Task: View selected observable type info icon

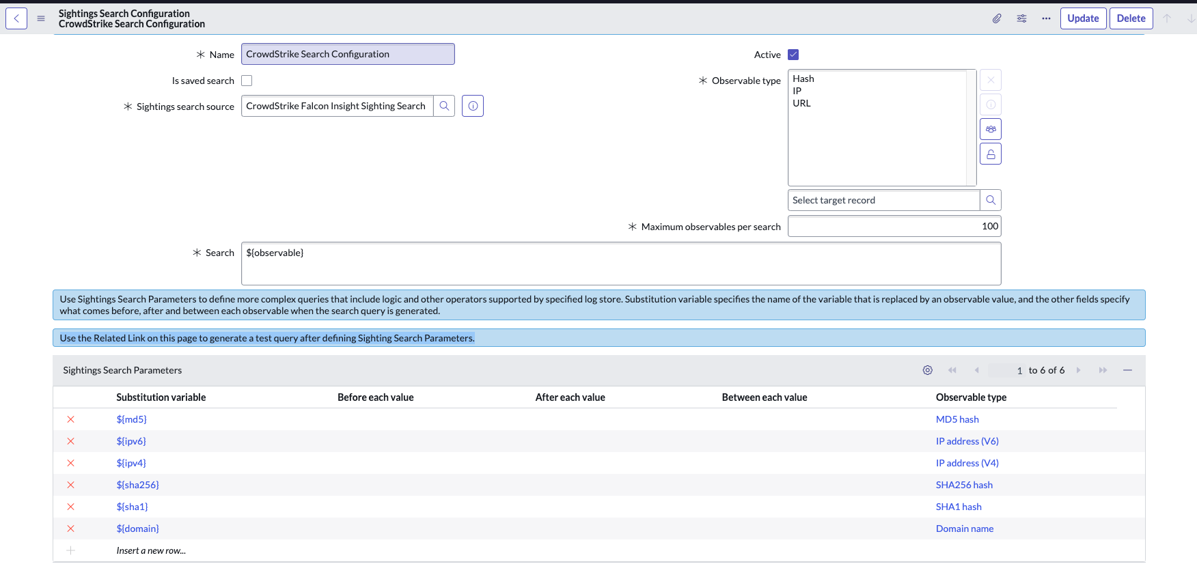Action: click(x=991, y=104)
